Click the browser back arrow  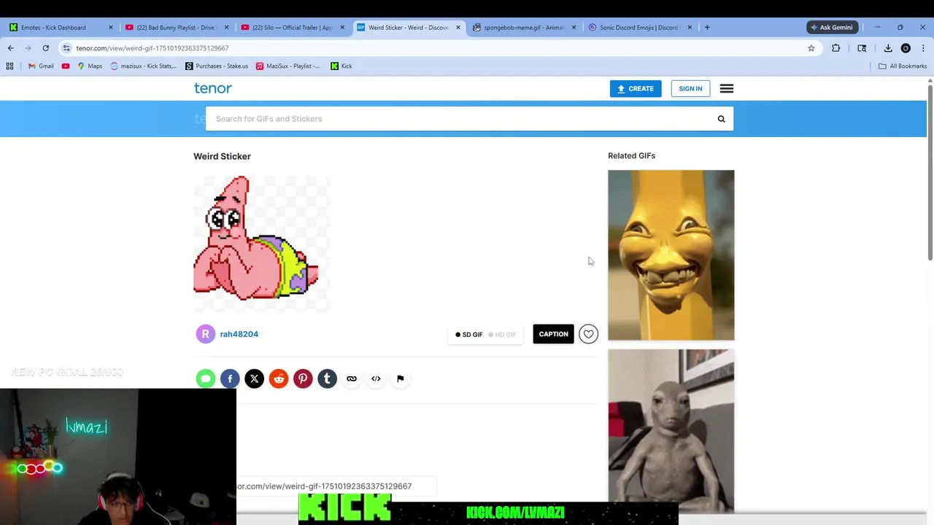10,48
